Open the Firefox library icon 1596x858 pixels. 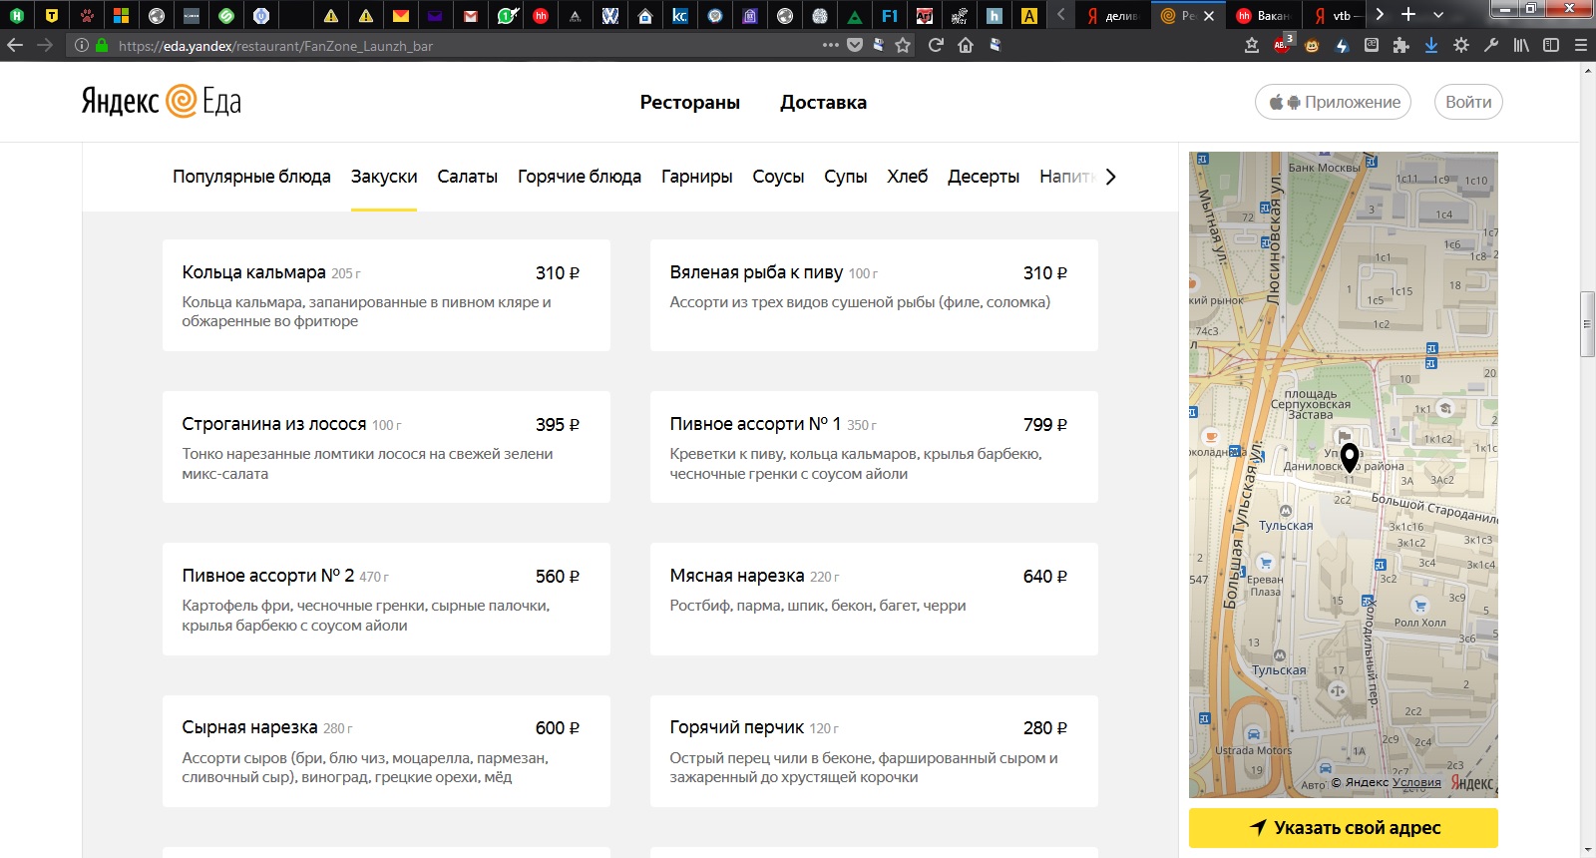pos(1521,45)
